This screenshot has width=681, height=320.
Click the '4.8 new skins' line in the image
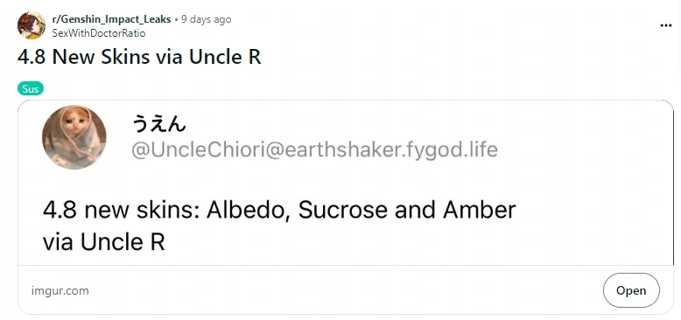tap(279, 210)
